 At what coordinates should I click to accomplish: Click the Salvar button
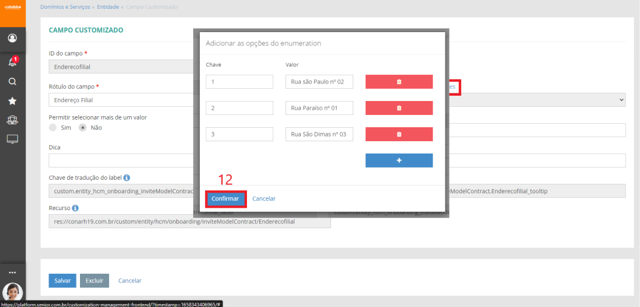[62, 281]
